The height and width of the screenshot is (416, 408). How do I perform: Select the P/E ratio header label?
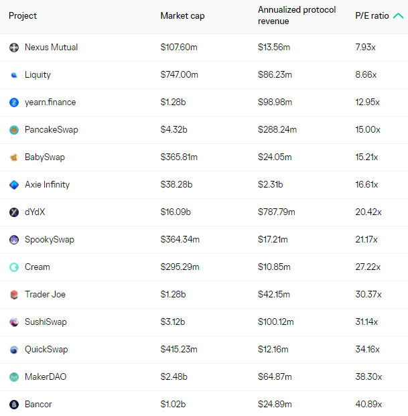coord(372,15)
